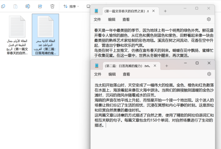
Task: Click the Copy icon in Explorer toolbar
Action: tap(3, 6)
